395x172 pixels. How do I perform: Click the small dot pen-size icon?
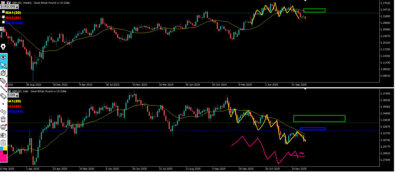pos(3,104)
